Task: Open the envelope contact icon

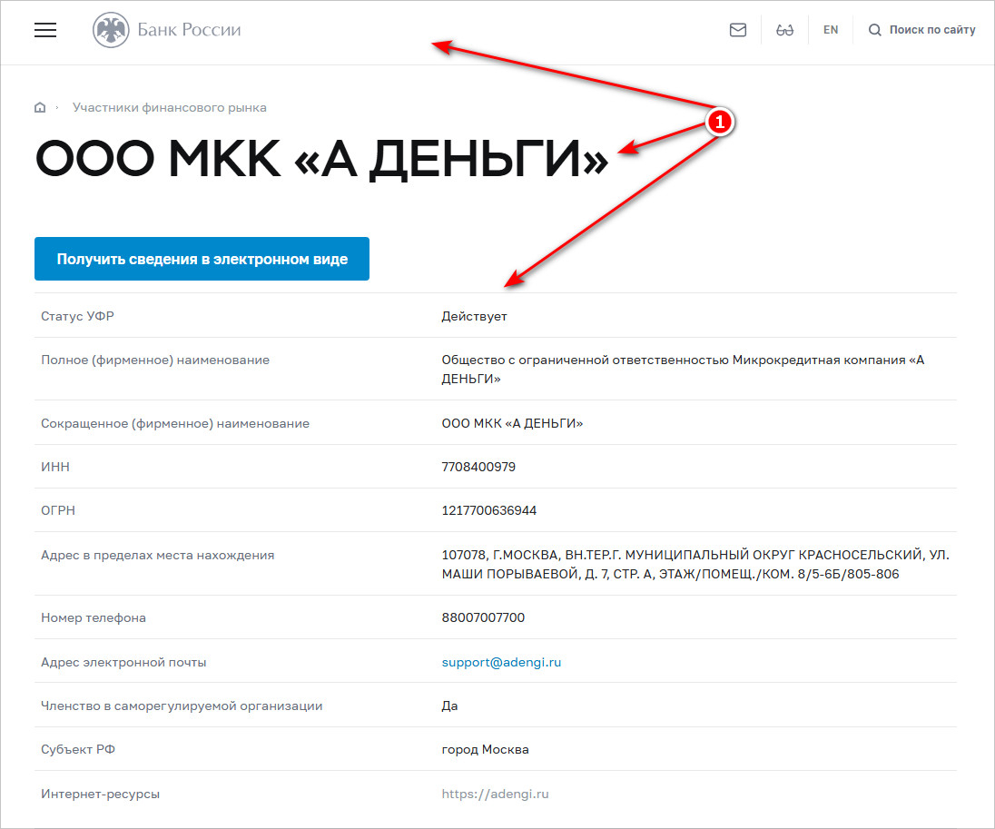Action: click(x=737, y=30)
